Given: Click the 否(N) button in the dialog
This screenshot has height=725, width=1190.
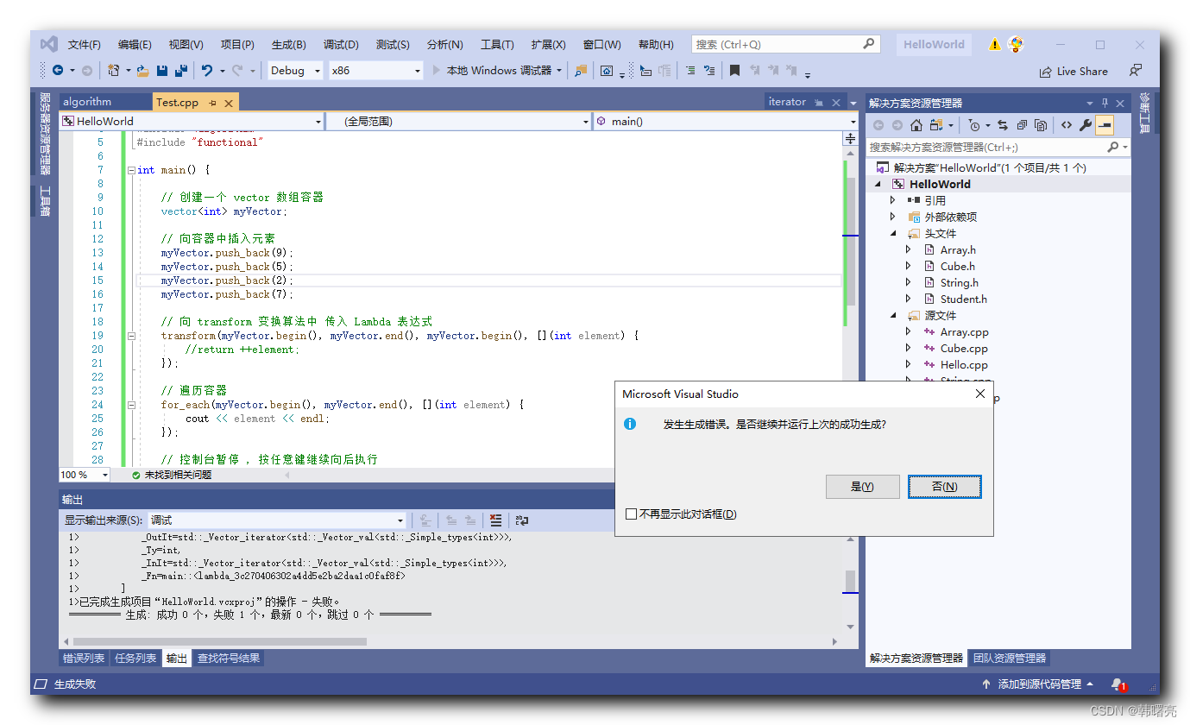Looking at the screenshot, I should pyautogui.click(x=945, y=486).
